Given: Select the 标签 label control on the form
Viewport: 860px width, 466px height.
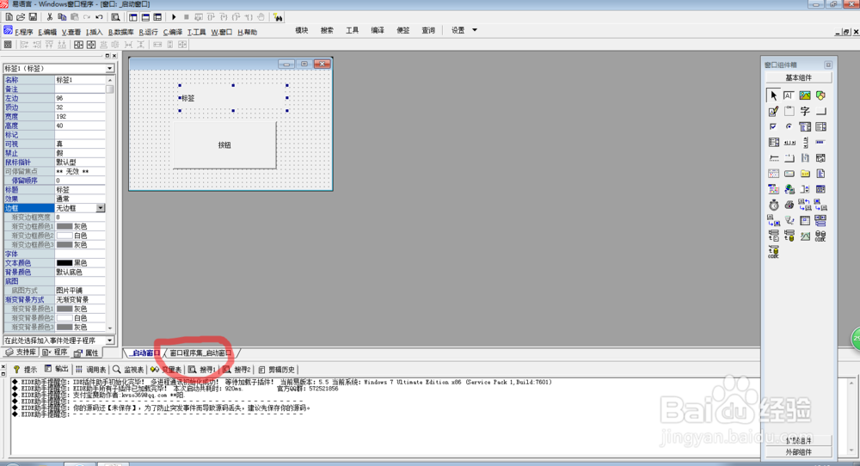Looking at the screenshot, I should tap(233, 98).
